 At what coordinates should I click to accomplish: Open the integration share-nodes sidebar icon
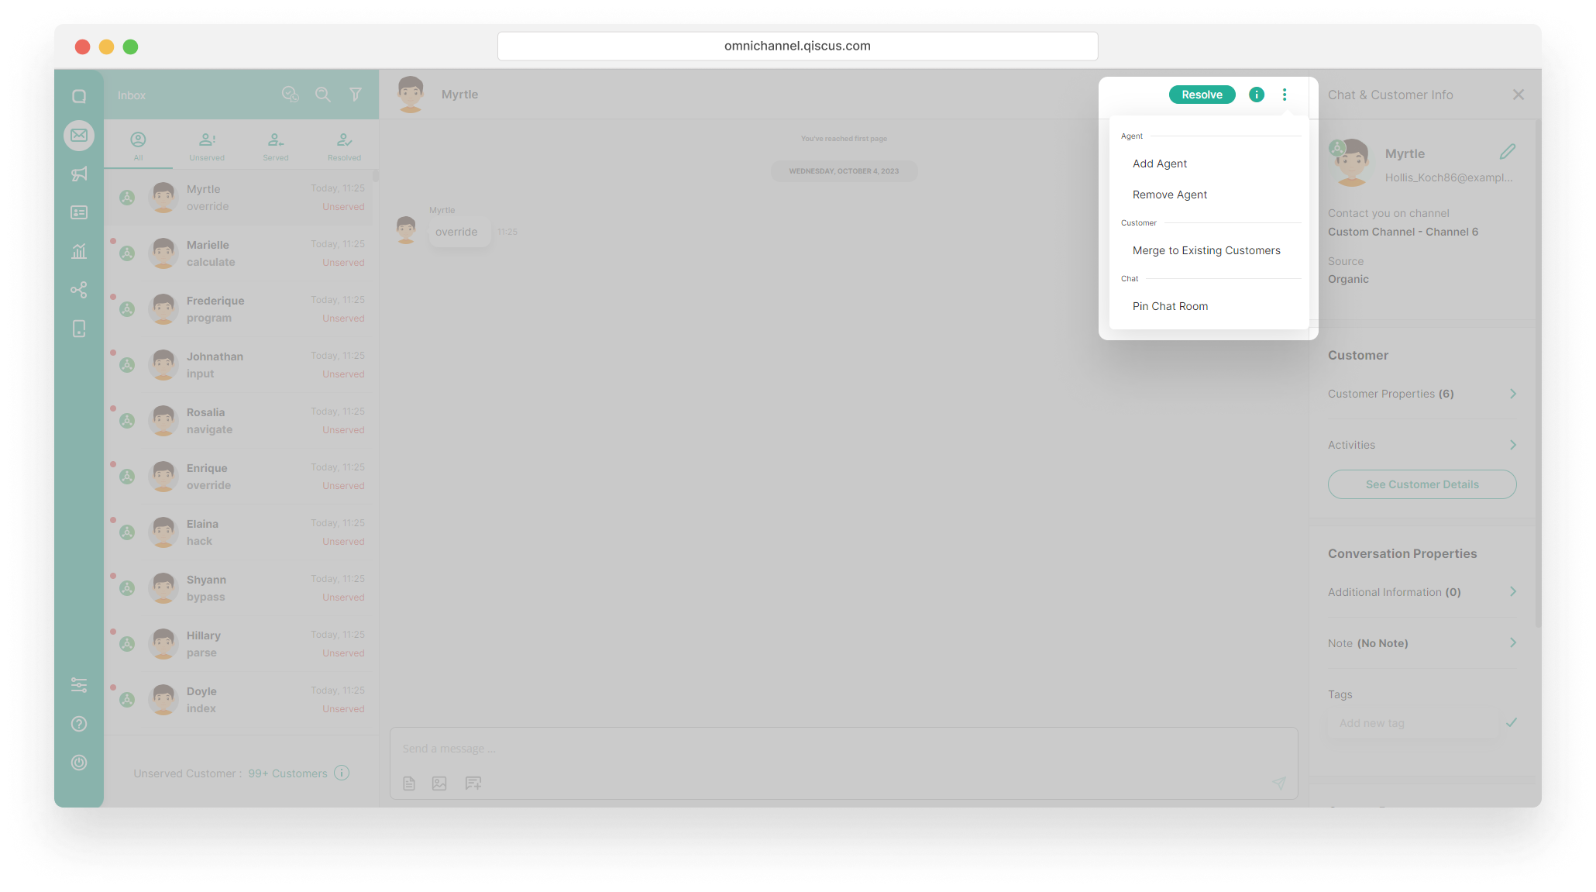coord(79,290)
